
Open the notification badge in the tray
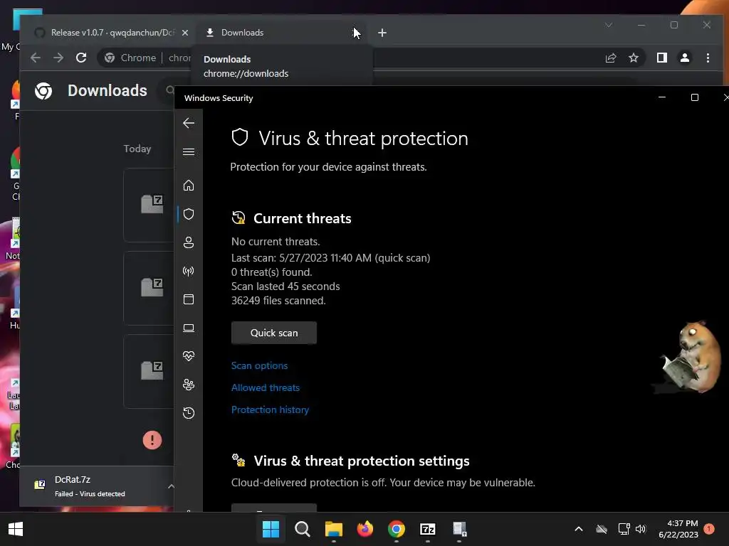[x=709, y=529]
